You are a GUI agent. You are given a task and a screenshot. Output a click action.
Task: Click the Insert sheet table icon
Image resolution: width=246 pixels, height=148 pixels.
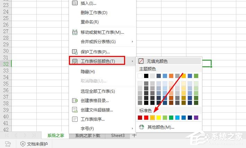75,3
